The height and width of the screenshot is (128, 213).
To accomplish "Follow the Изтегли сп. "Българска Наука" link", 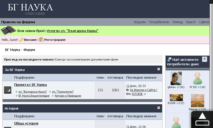I will point(72,31).
